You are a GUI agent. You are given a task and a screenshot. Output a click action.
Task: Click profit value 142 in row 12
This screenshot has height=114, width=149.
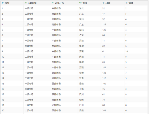tap(104, 68)
